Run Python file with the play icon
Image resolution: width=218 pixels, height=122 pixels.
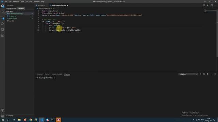208,5
